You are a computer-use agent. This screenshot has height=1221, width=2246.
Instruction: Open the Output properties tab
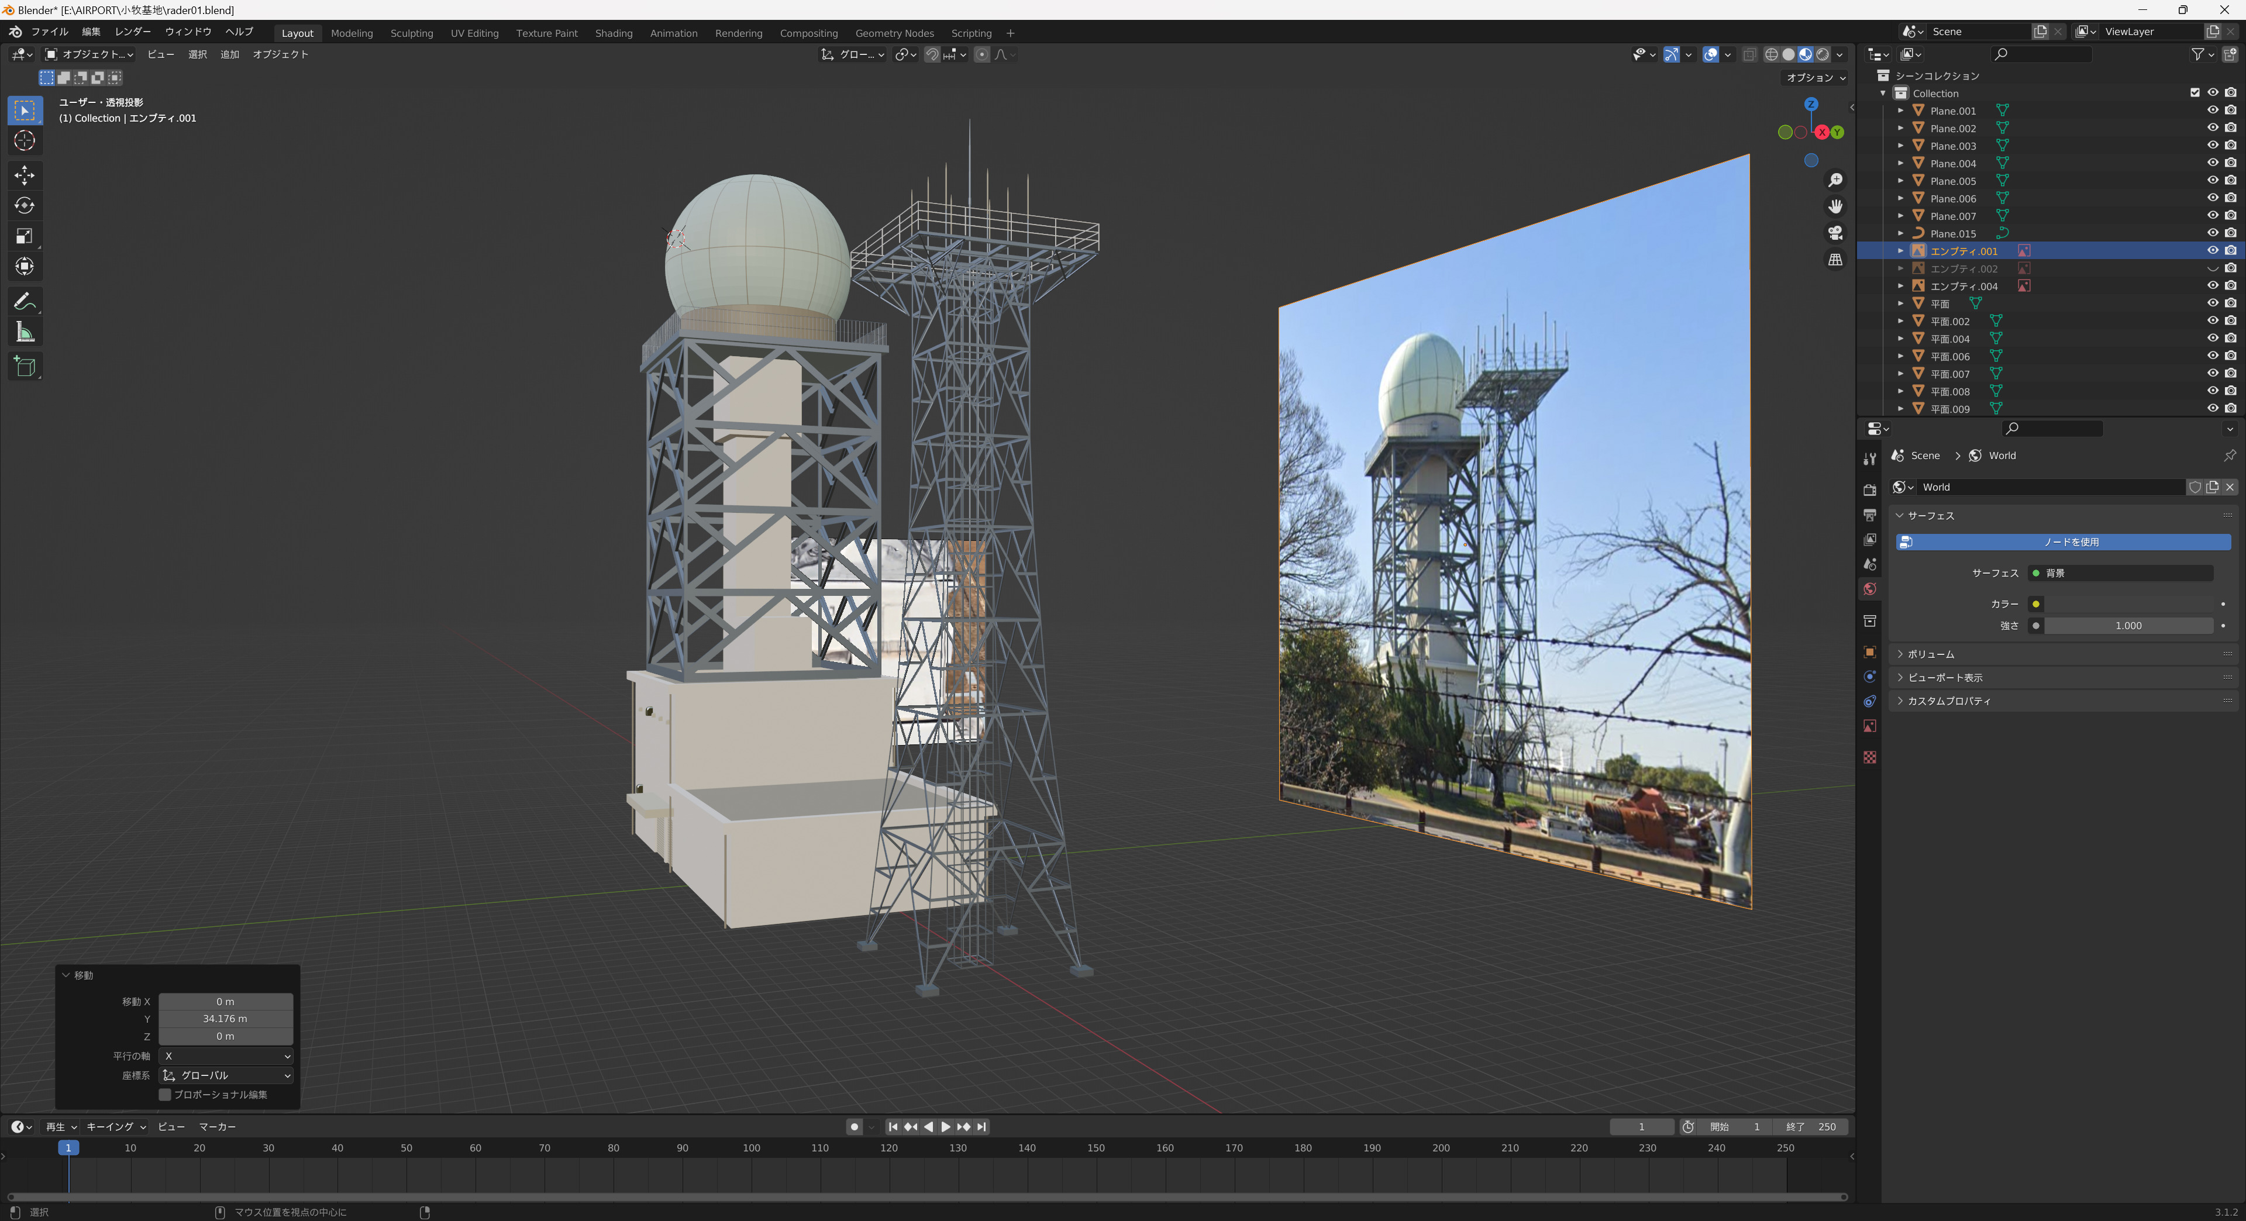1869,515
